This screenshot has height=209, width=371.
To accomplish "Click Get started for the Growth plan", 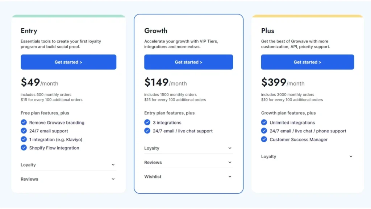I will 188,62.
